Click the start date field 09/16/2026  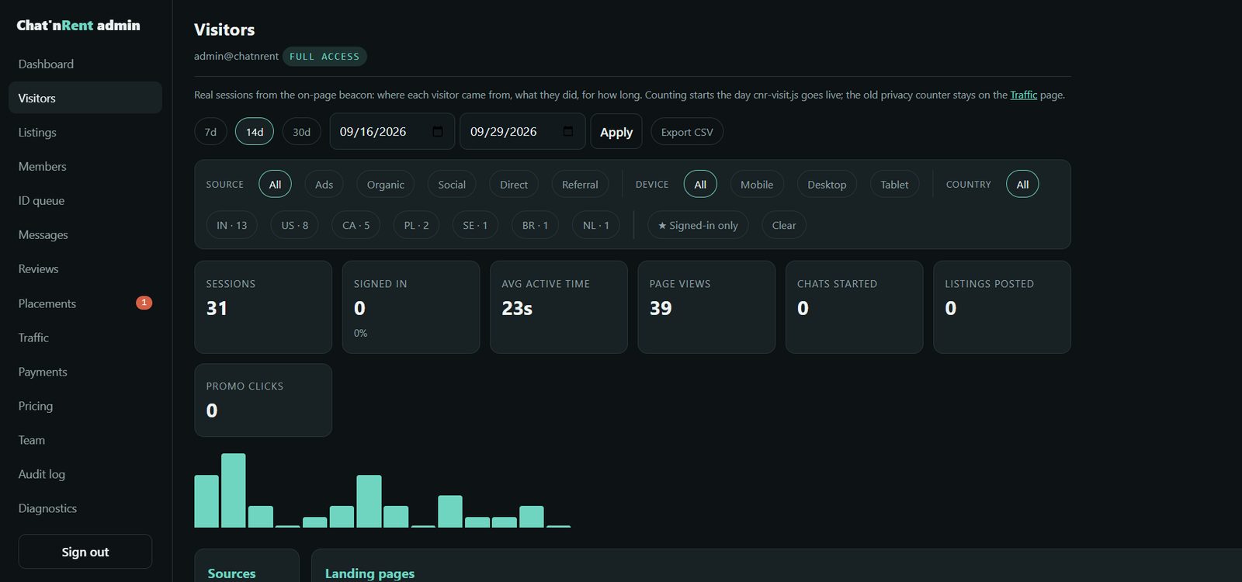392,132
